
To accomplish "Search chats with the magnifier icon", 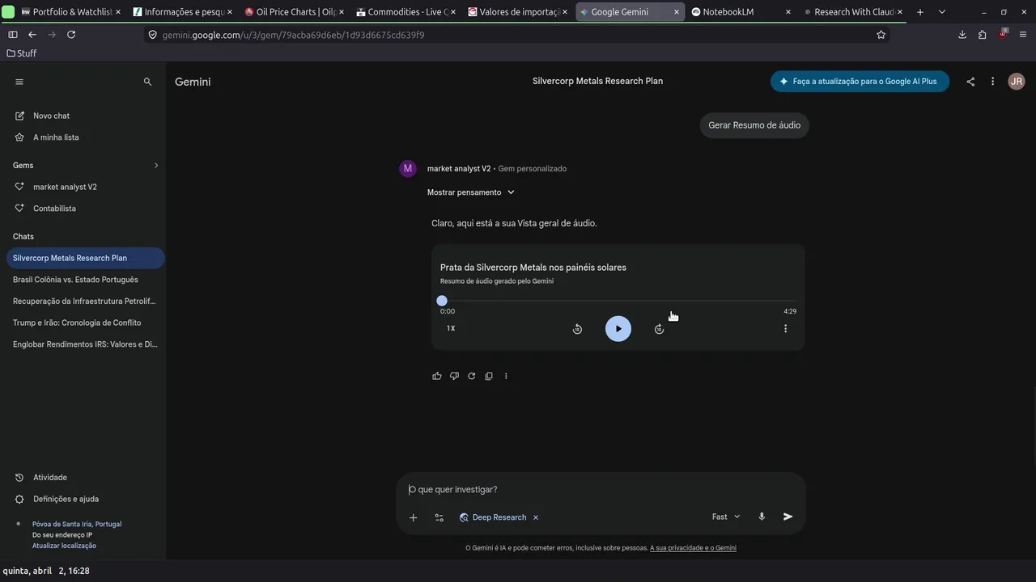I will tap(147, 82).
